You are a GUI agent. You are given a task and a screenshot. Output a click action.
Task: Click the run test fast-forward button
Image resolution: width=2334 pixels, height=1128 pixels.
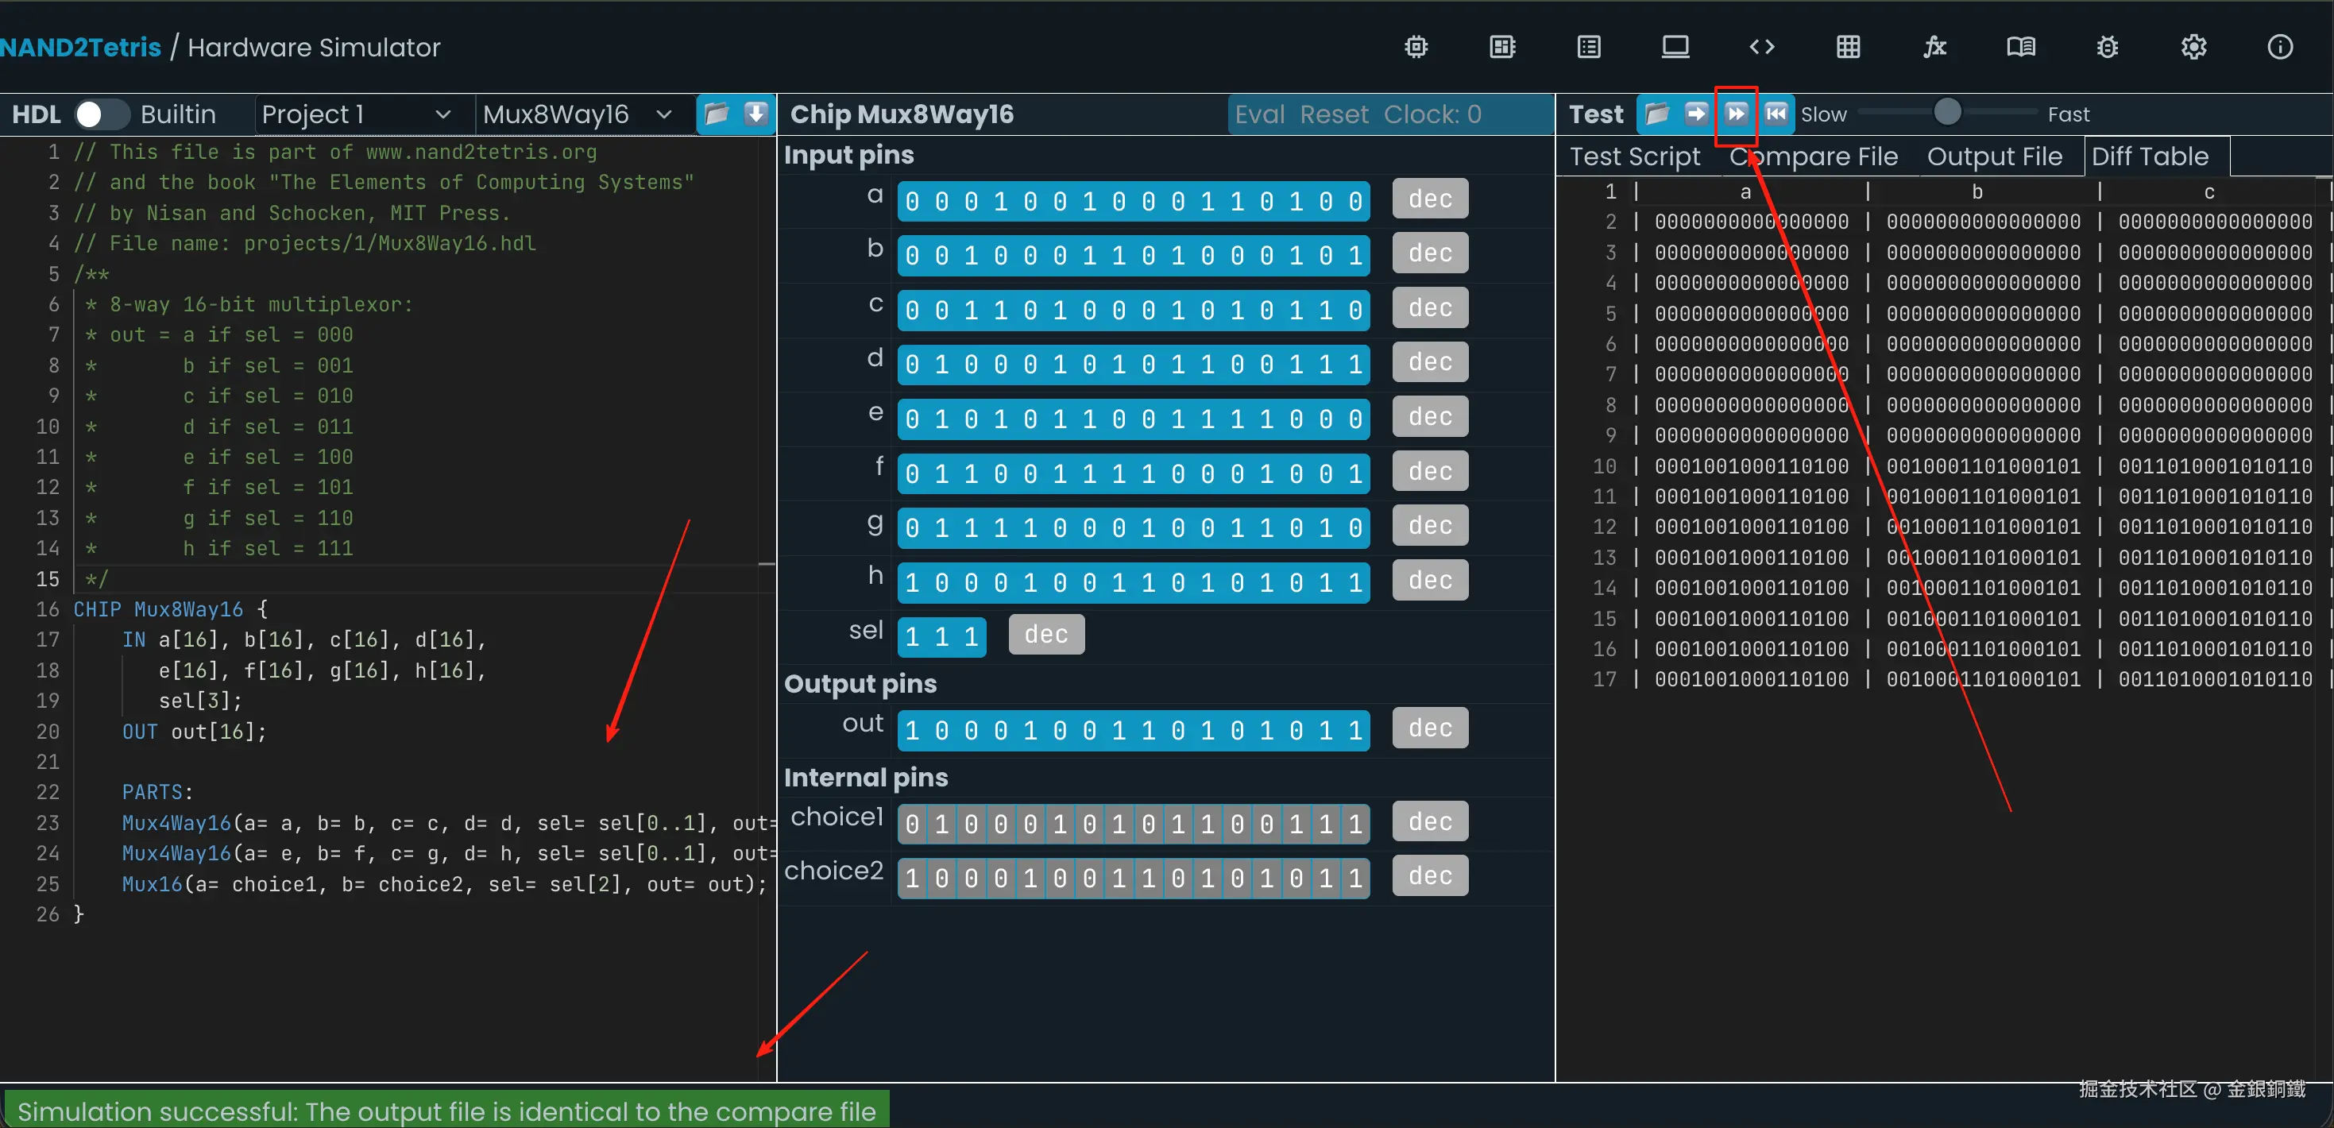(1735, 114)
